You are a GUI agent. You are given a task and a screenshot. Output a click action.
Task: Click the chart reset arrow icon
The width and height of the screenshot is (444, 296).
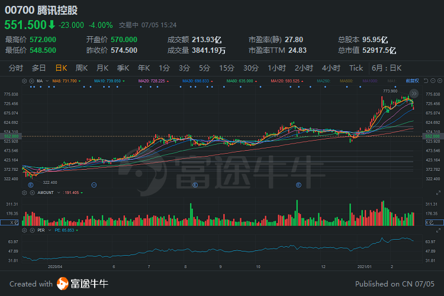(x=426, y=81)
